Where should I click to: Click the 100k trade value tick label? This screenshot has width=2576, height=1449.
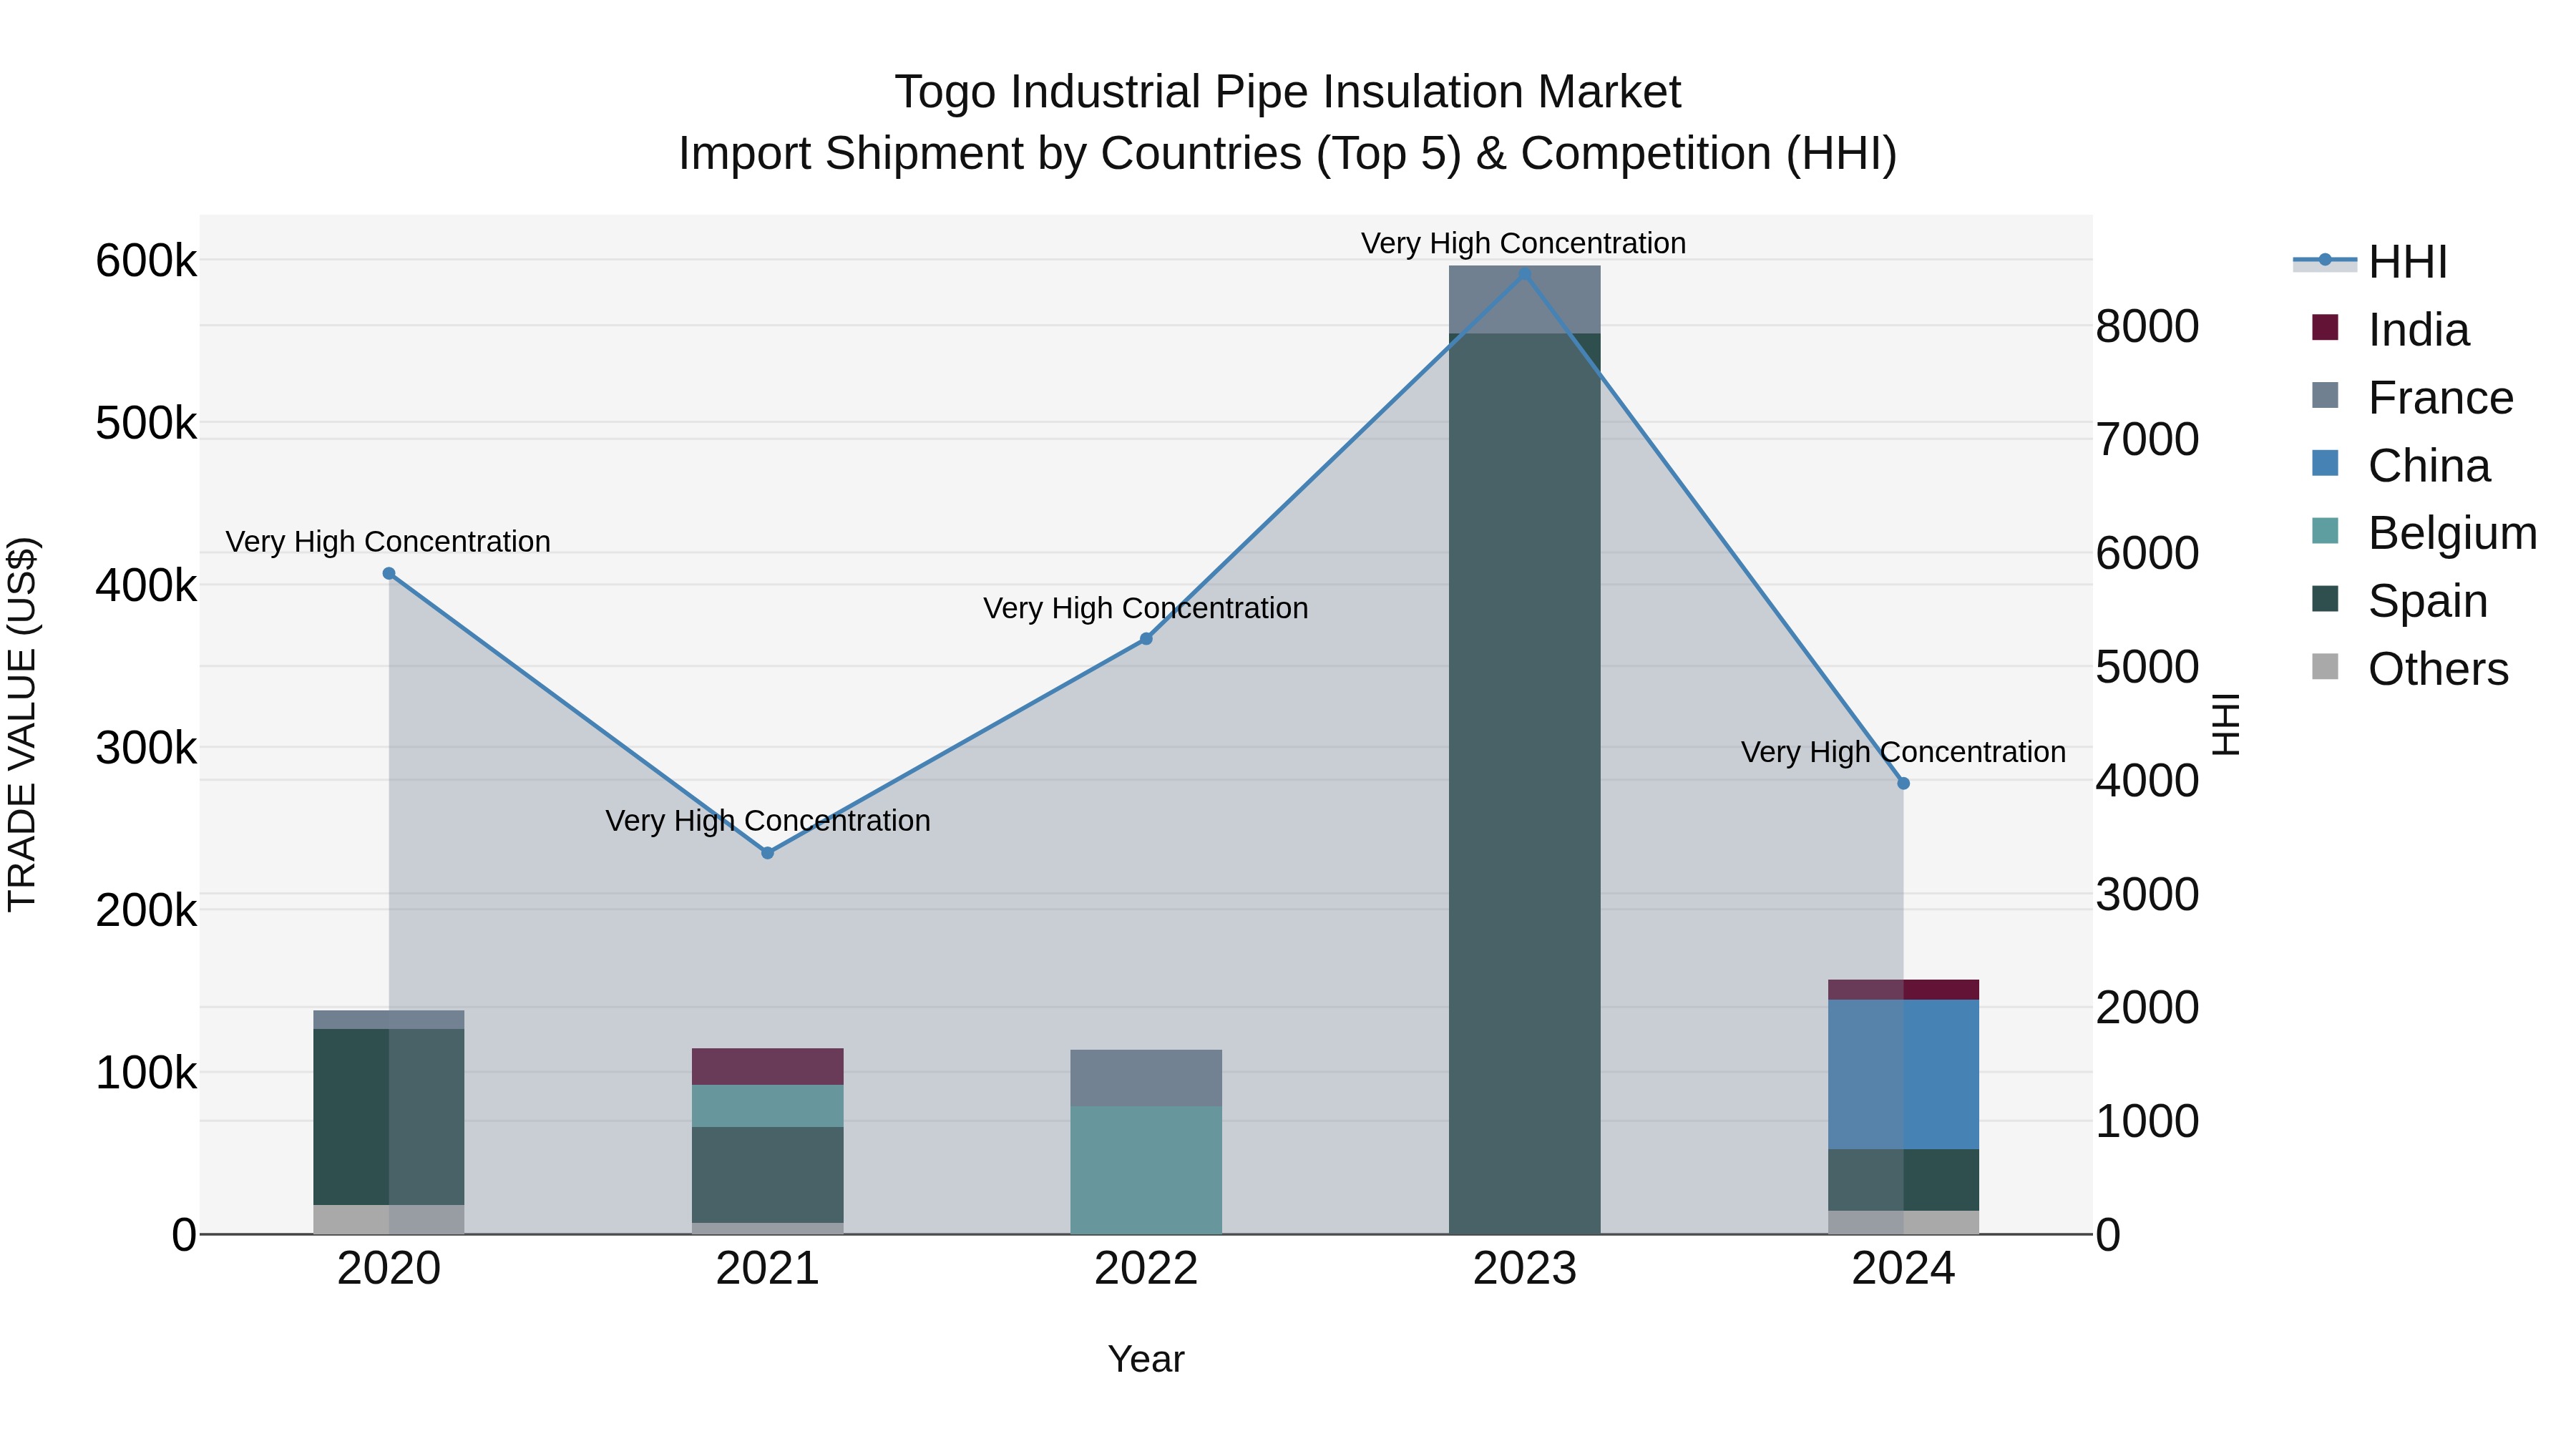pyautogui.click(x=146, y=1073)
